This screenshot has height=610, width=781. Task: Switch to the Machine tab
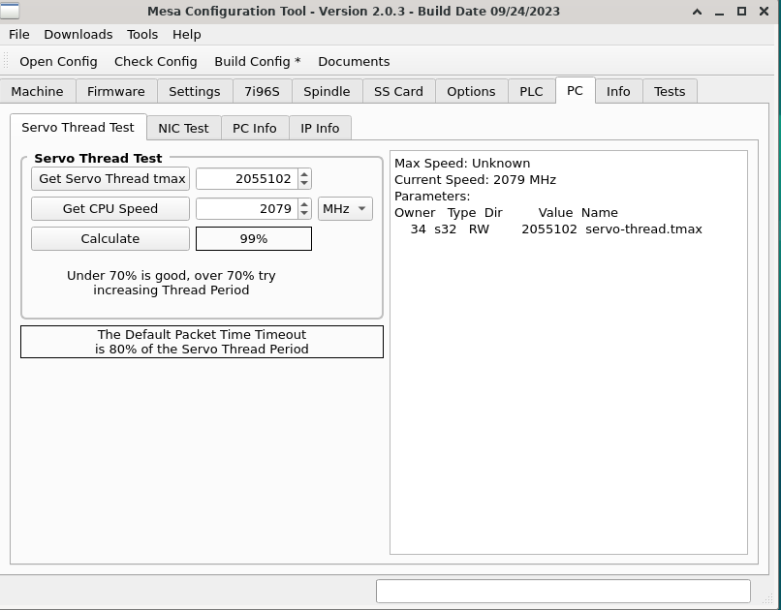click(38, 92)
